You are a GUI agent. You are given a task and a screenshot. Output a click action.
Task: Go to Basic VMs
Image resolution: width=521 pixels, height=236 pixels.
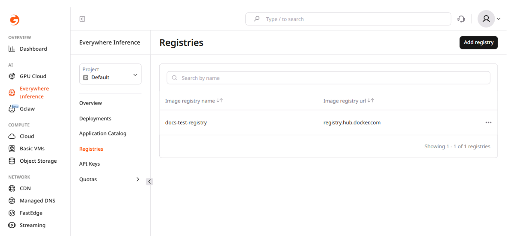click(32, 149)
